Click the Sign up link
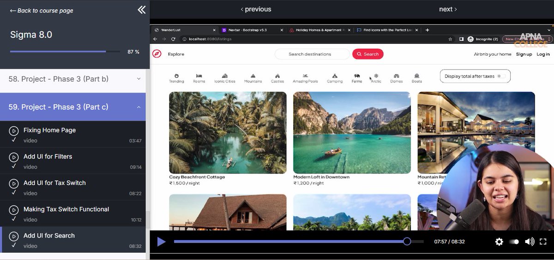This screenshot has width=554, height=260. click(524, 54)
